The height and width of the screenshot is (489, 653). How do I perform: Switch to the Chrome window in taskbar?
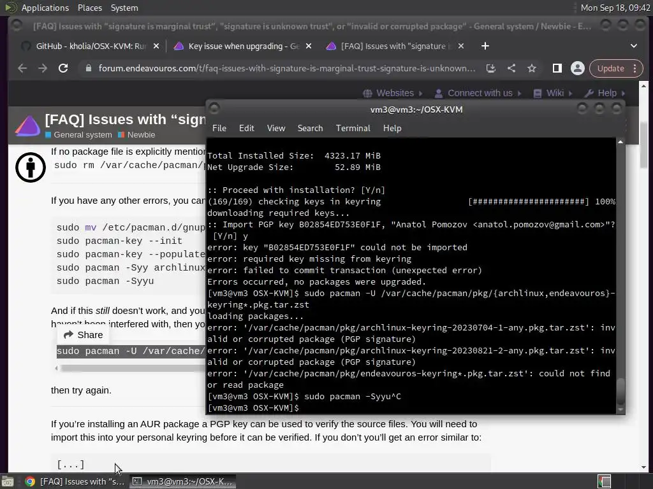75,481
